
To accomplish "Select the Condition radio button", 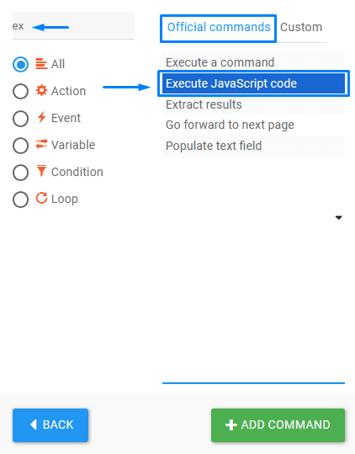I will (x=20, y=173).
